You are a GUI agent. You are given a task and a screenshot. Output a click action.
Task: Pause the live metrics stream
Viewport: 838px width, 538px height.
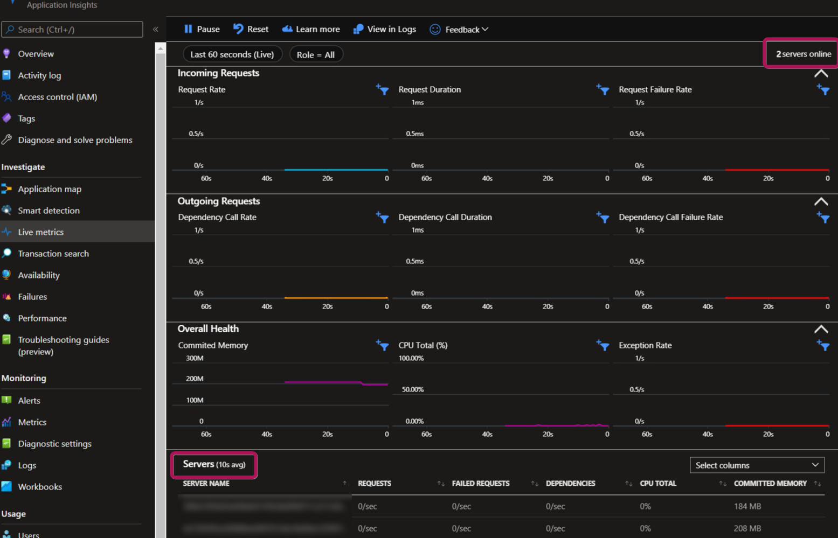point(202,29)
